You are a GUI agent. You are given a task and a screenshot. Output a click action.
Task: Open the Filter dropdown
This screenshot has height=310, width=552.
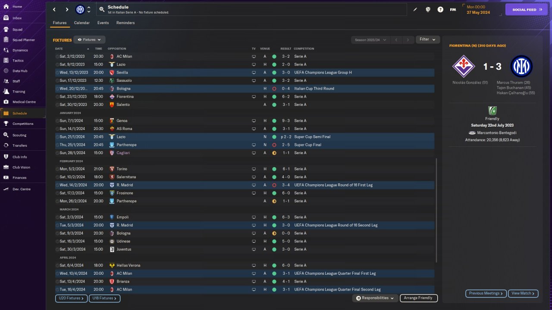[428, 40]
